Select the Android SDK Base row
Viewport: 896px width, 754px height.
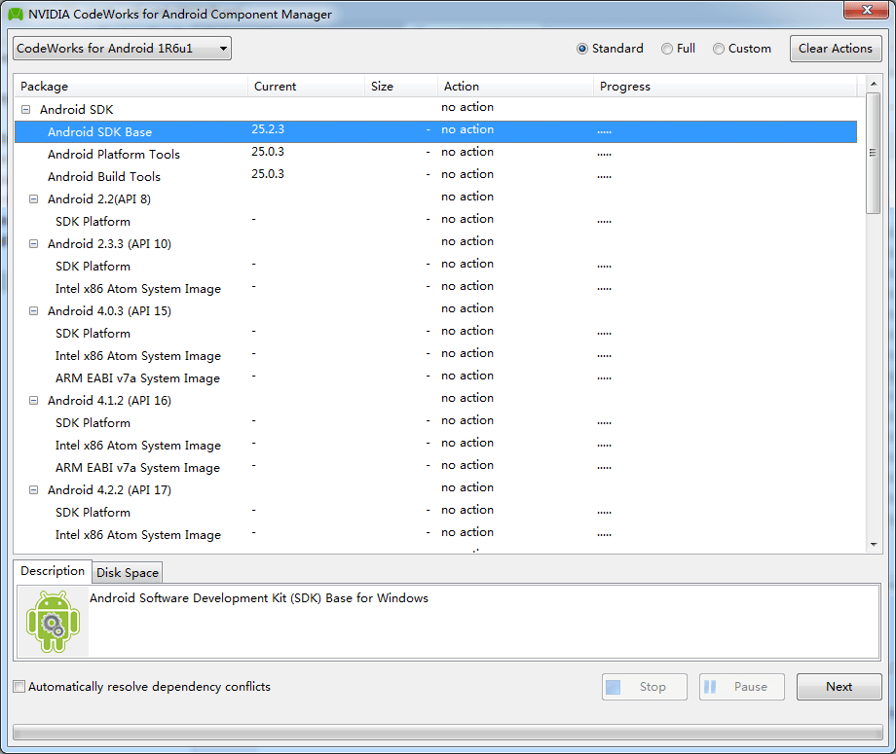pos(435,132)
